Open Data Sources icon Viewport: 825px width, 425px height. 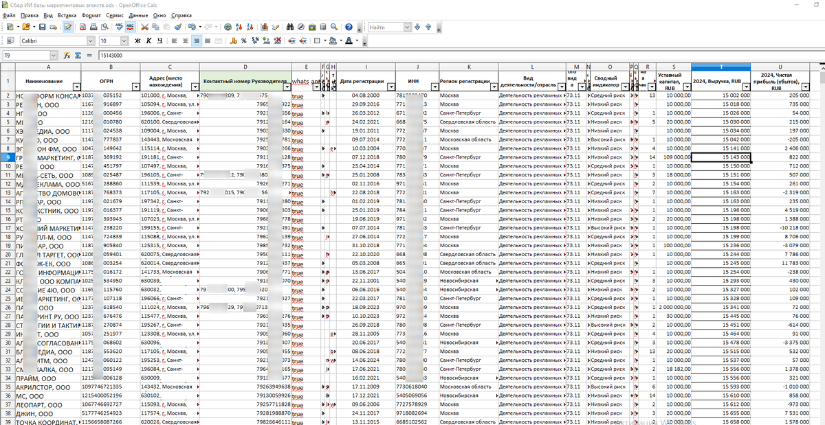[322, 27]
